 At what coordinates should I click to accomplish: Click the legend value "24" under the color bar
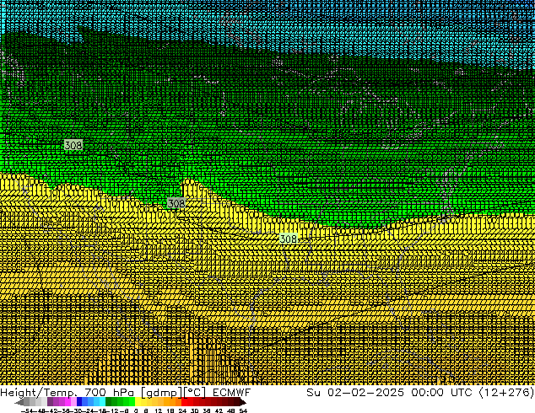coord(182,411)
